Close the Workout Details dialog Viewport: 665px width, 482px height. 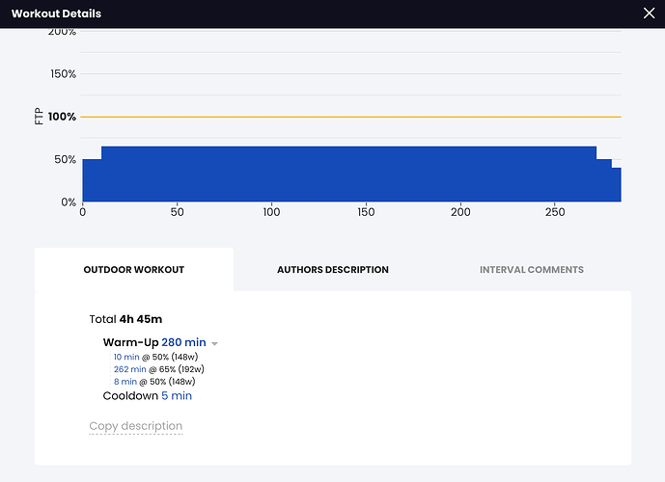point(649,13)
